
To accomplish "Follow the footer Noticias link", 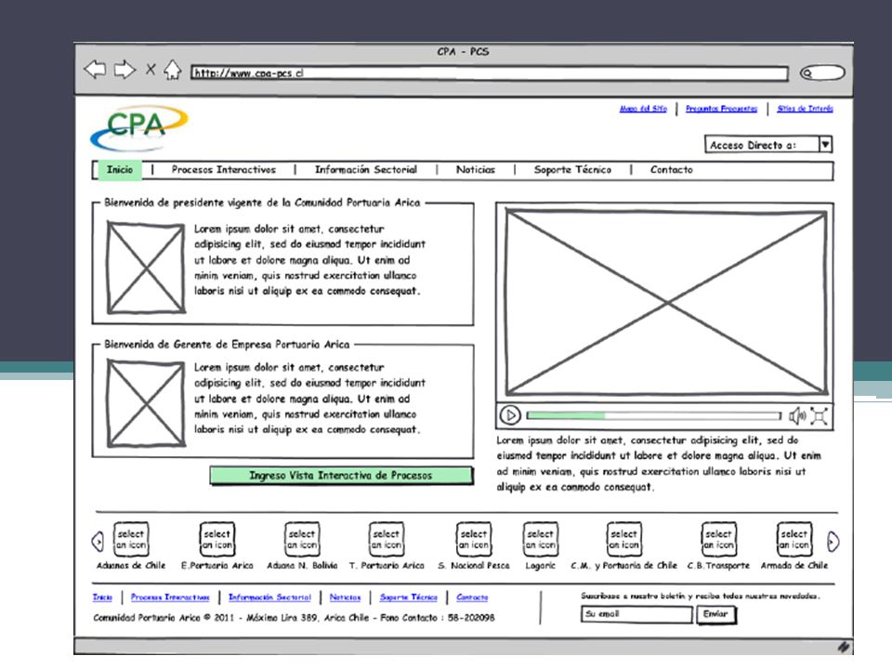I will (346, 597).
